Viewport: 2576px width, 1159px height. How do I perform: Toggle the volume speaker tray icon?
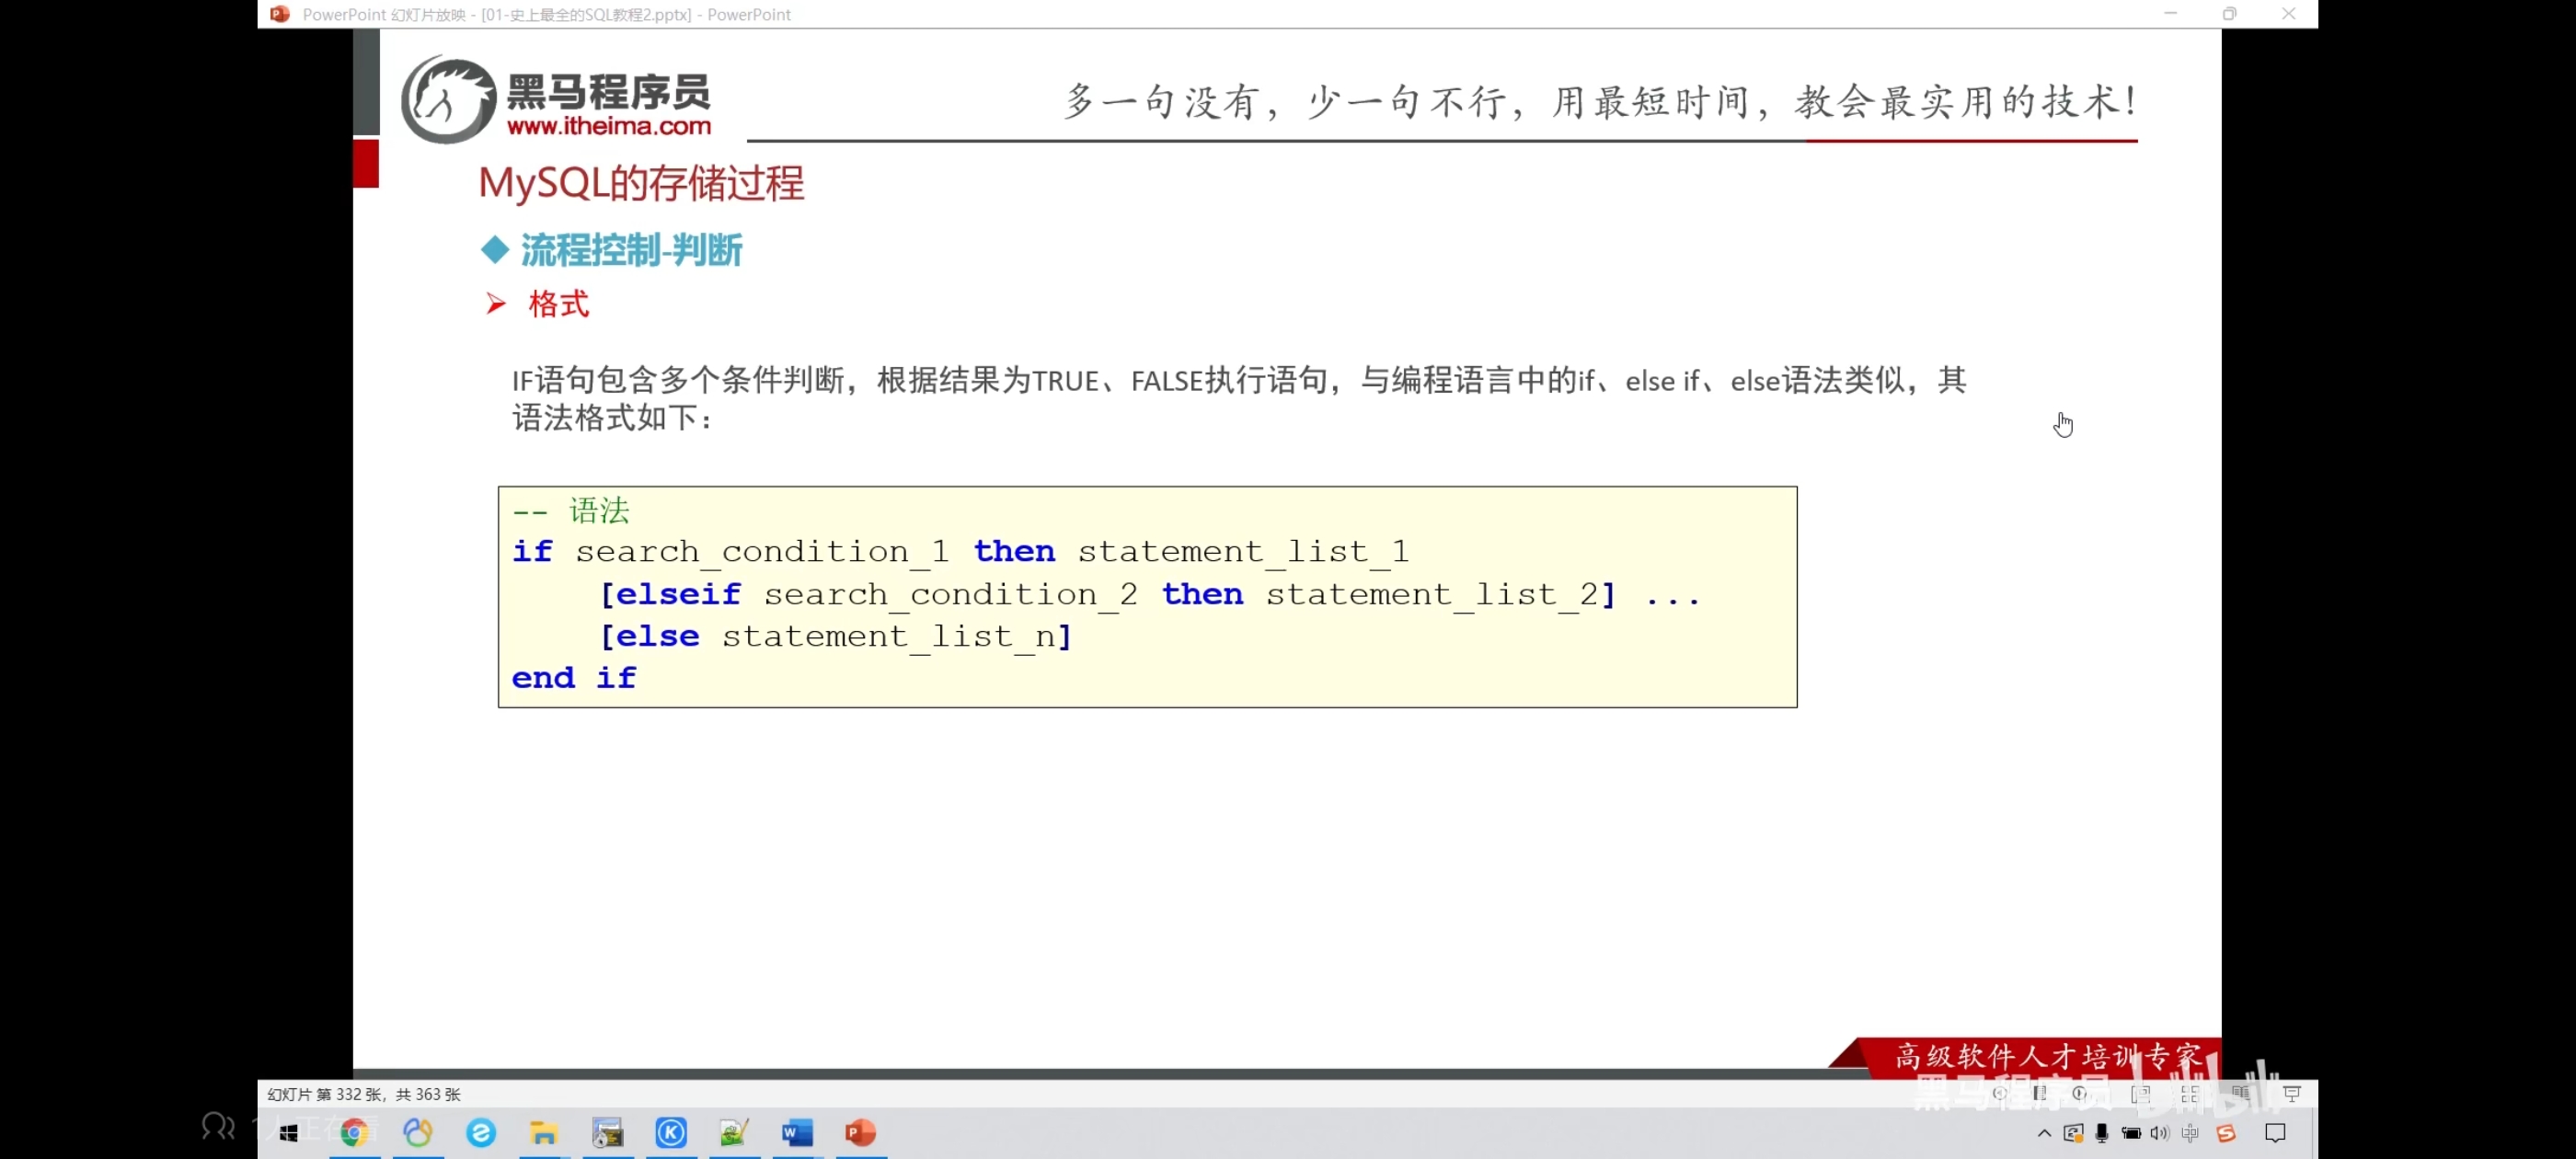point(2159,1132)
